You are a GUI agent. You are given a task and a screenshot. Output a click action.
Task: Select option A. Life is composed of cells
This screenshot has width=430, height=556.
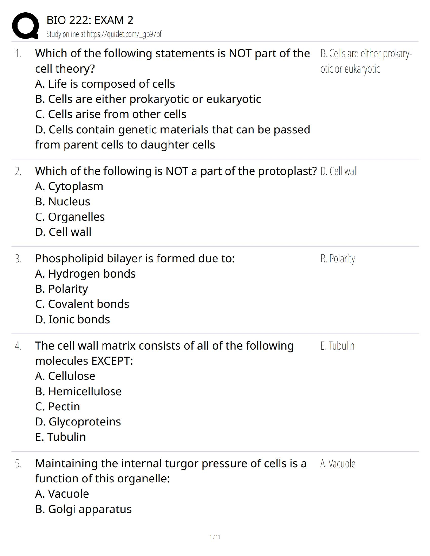pos(105,84)
